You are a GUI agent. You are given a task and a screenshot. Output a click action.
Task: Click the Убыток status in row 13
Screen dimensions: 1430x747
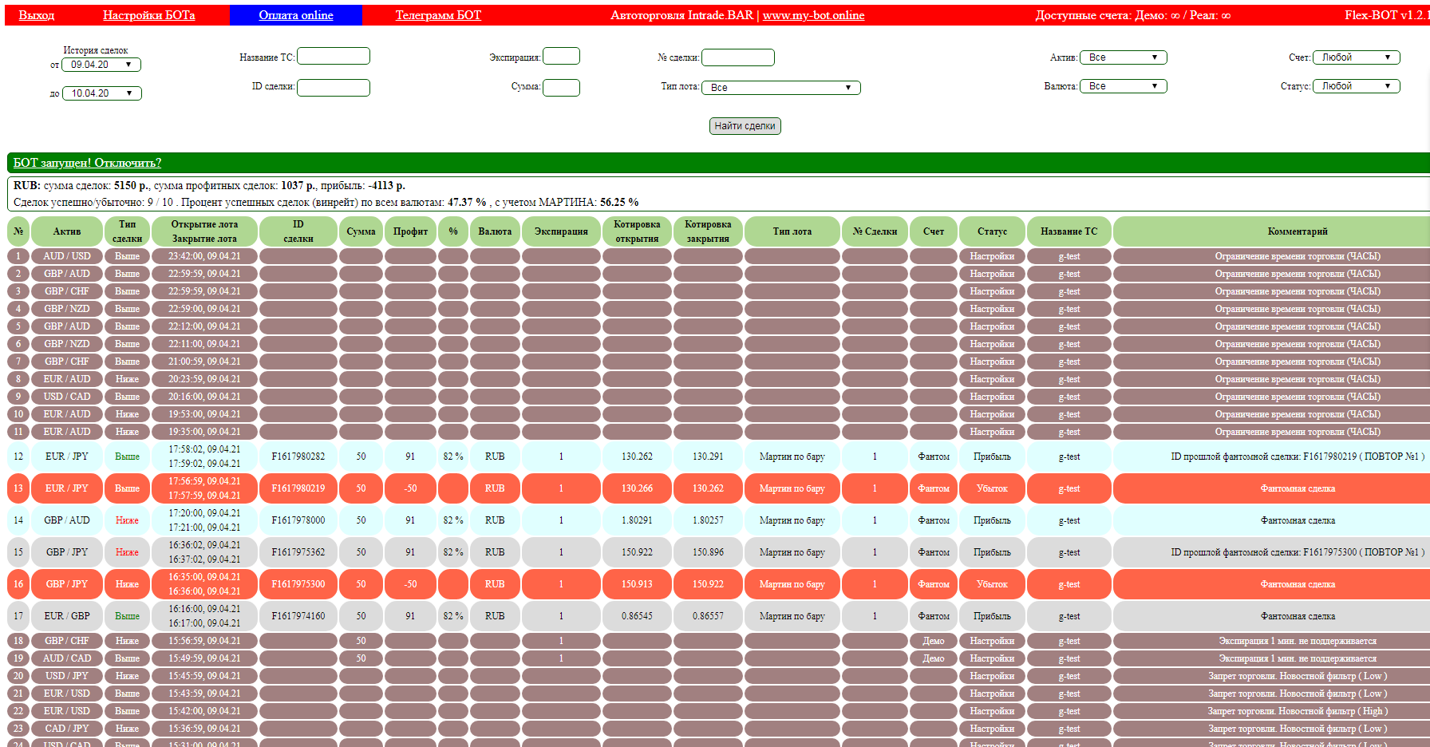(992, 488)
